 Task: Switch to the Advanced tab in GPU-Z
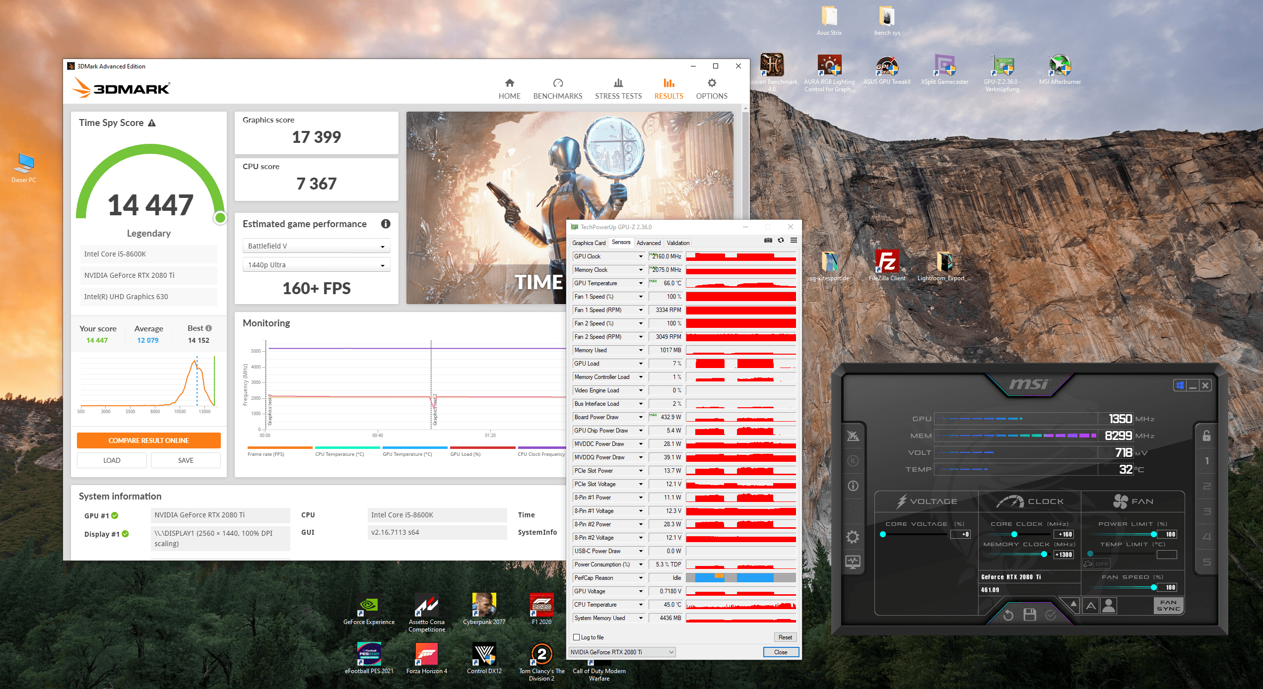(x=648, y=243)
